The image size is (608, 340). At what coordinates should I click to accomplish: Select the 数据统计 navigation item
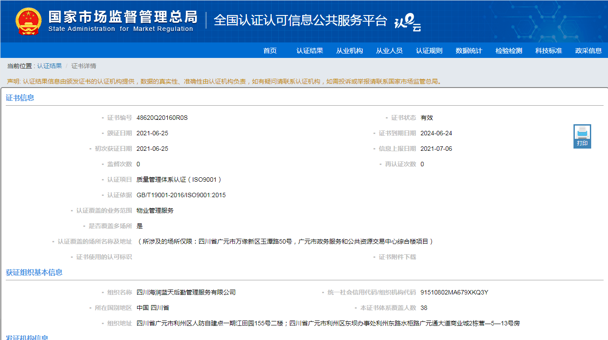point(469,51)
